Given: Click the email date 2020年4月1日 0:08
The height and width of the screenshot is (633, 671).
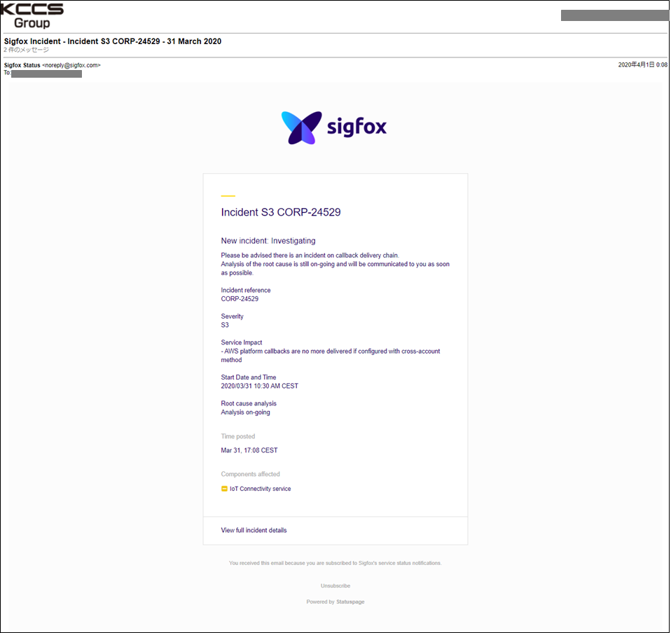Looking at the screenshot, I should click(643, 64).
